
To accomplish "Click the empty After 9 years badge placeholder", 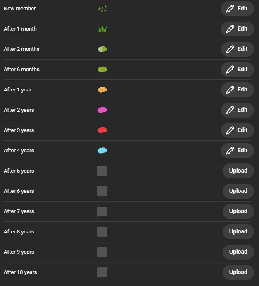I will [x=102, y=252].
